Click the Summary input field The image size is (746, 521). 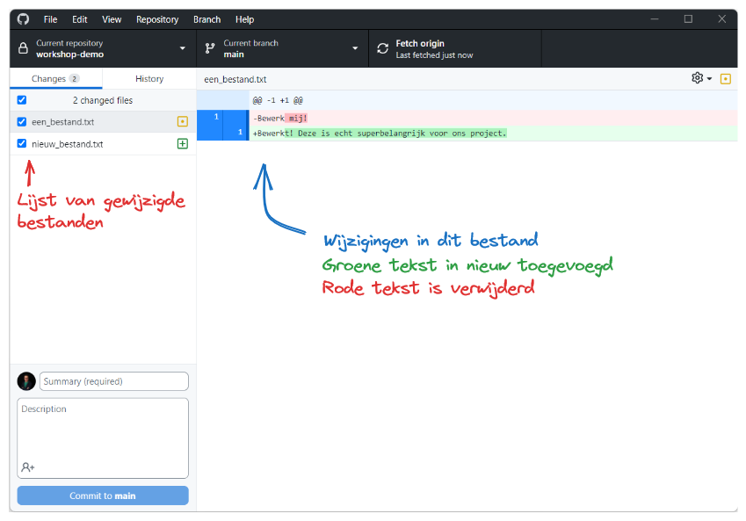[114, 381]
